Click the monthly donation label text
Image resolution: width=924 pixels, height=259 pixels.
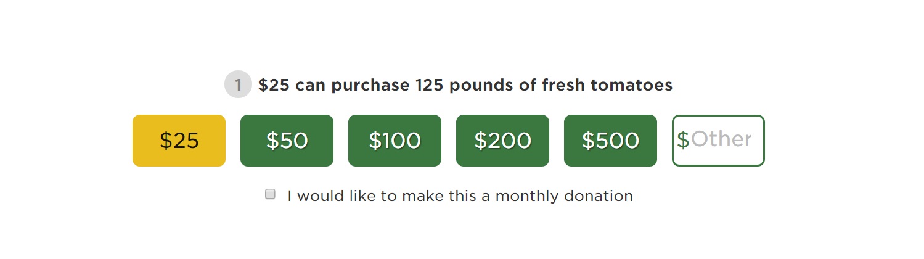tap(460, 196)
